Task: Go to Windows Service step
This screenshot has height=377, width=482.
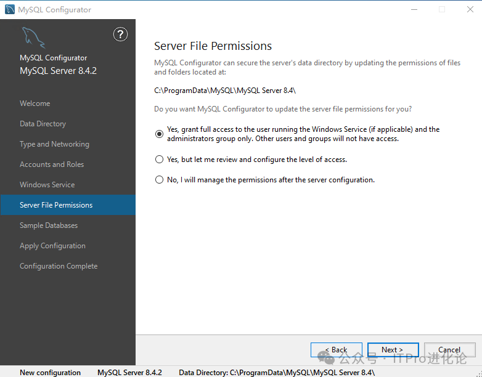Action: [x=47, y=185]
